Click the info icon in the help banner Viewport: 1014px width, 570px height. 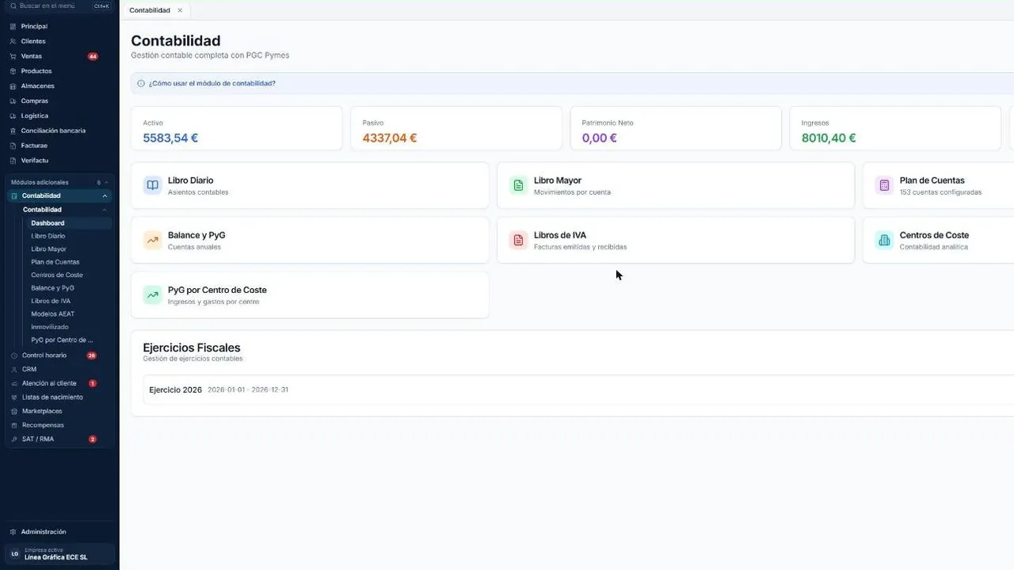[x=141, y=83]
